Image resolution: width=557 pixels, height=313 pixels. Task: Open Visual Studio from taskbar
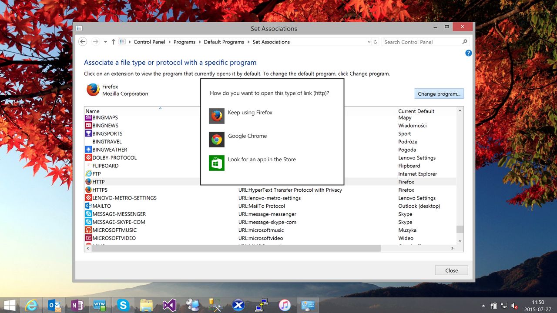pos(169,305)
